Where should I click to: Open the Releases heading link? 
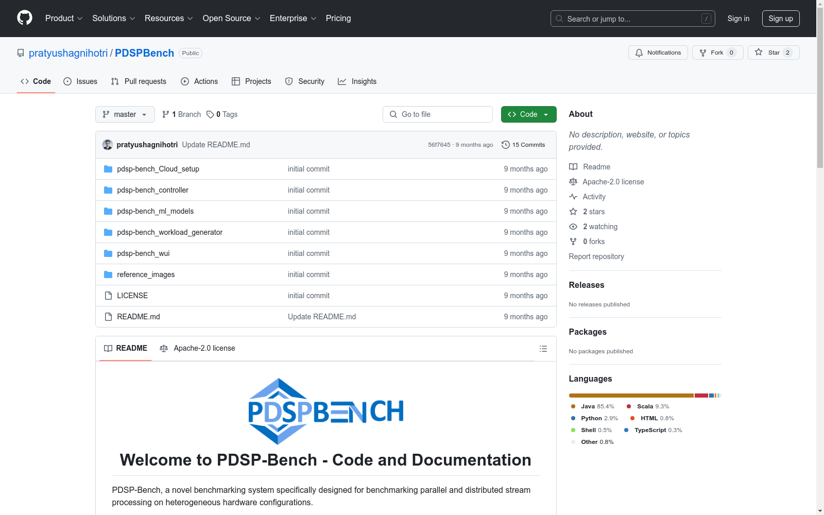pyautogui.click(x=587, y=285)
